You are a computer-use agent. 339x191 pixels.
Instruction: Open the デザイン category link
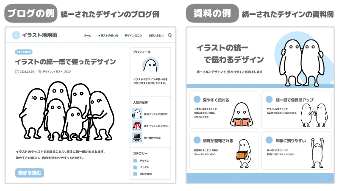(x=144, y=161)
